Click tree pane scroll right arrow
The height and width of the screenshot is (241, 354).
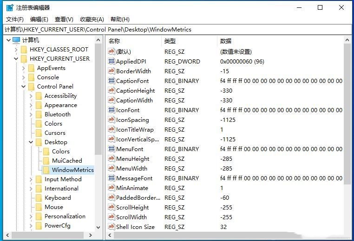click(x=91, y=235)
